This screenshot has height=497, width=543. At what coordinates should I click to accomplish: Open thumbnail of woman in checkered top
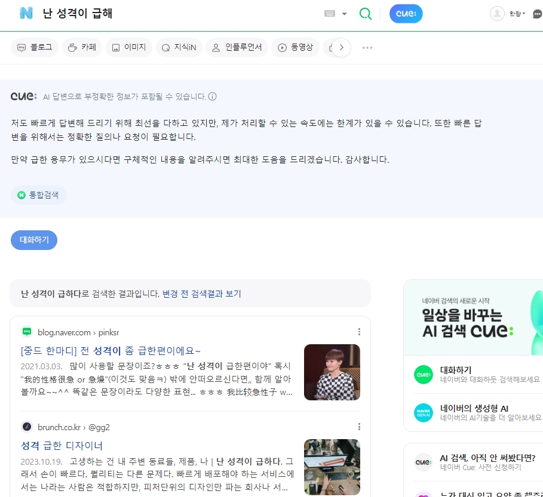(x=332, y=372)
